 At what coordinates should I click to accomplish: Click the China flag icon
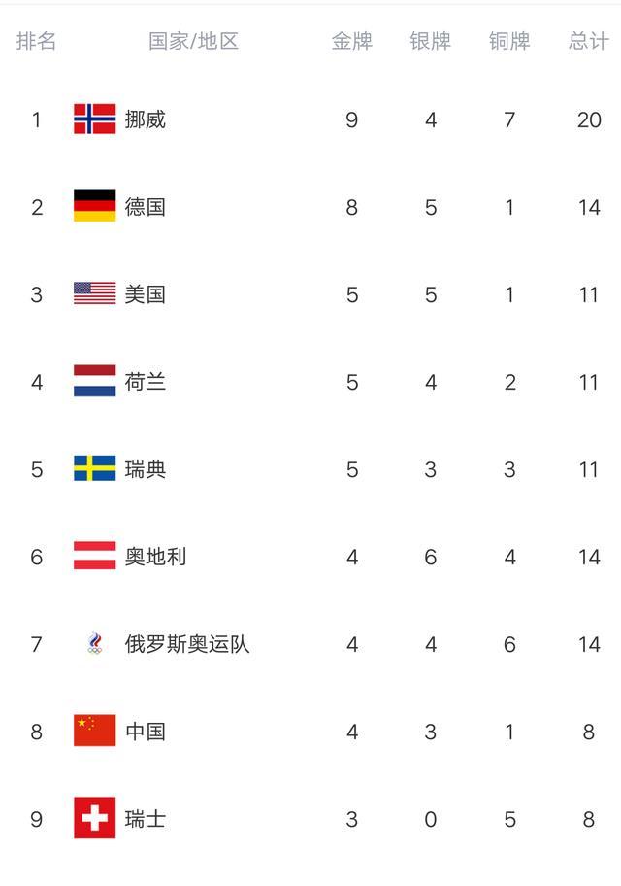94,730
